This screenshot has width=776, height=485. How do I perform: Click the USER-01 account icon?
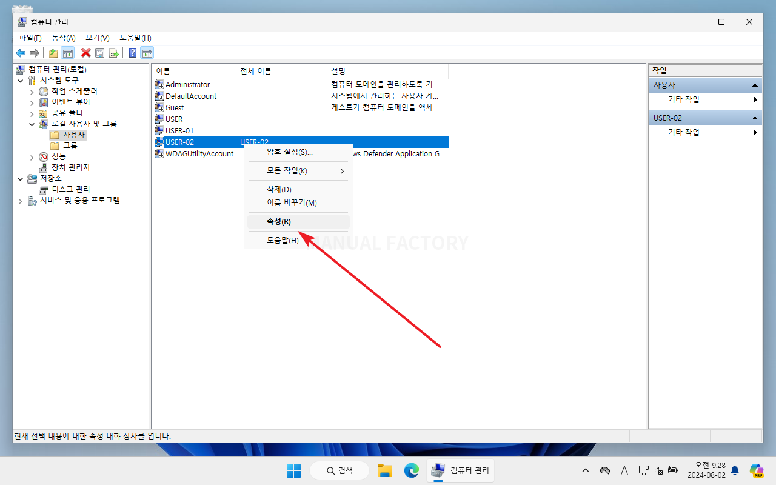(x=159, y=131)
